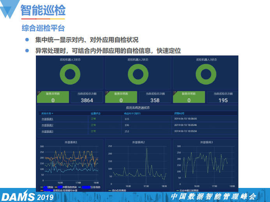Open the 外部系统3 link in table
Viewport: 270px width, 202px height.
47,131
